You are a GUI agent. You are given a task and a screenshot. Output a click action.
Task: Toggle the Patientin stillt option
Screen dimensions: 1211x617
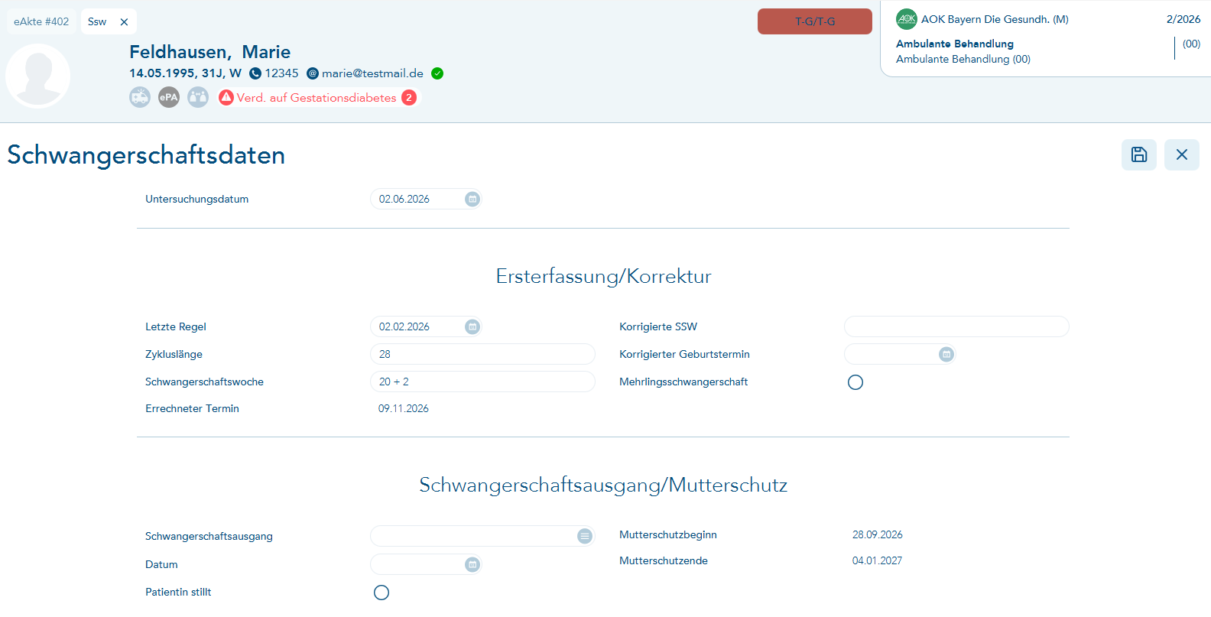pyautogui.click(x=381, y=593)
